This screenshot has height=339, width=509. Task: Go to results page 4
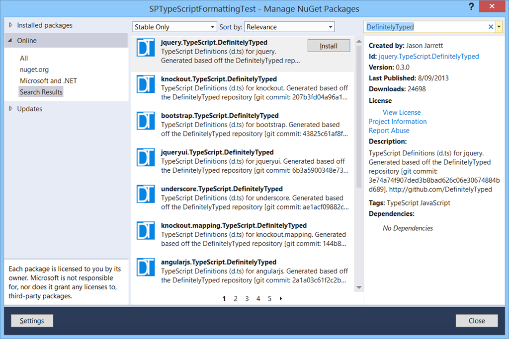coord(258,298)
